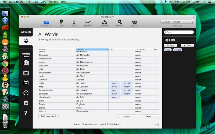Open the Wokabulary application menu

tap(16, 2)
